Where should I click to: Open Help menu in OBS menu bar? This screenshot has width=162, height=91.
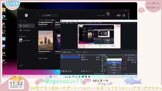[99, 23]
